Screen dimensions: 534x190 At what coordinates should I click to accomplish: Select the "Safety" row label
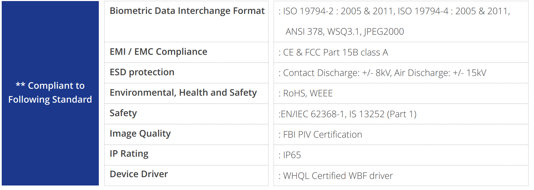click(x=123, y=113)
